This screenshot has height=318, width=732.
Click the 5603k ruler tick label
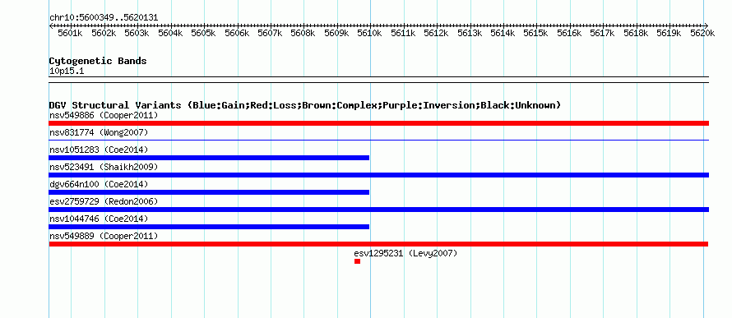coord(137,34)
